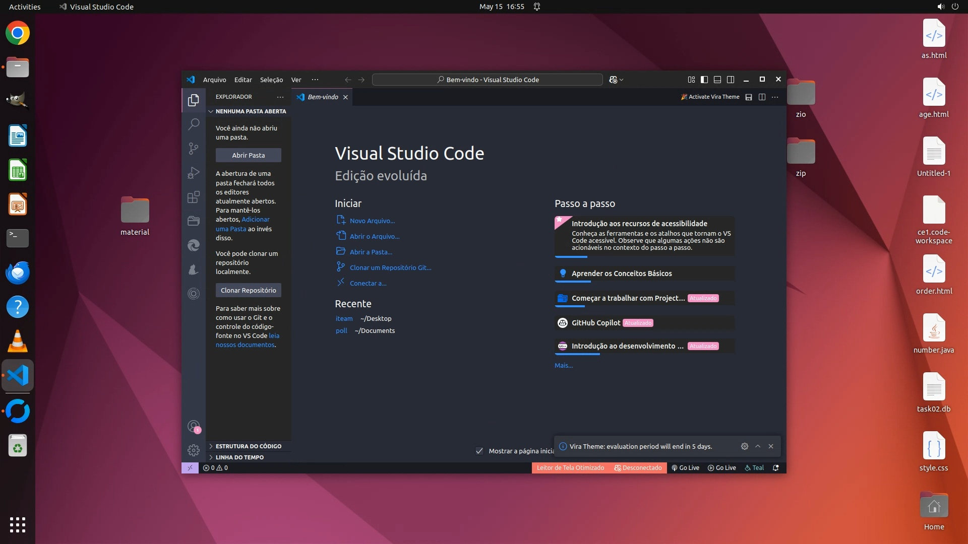
Task: Click 'Clonar um Repositório Git...' link
Action: coord(390,267)
